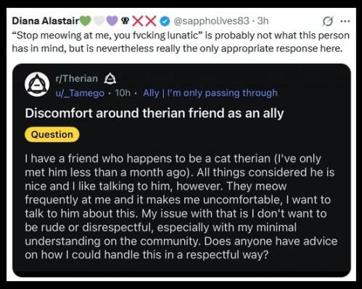
Task: Click the first red X emoji
Action: 137,21
